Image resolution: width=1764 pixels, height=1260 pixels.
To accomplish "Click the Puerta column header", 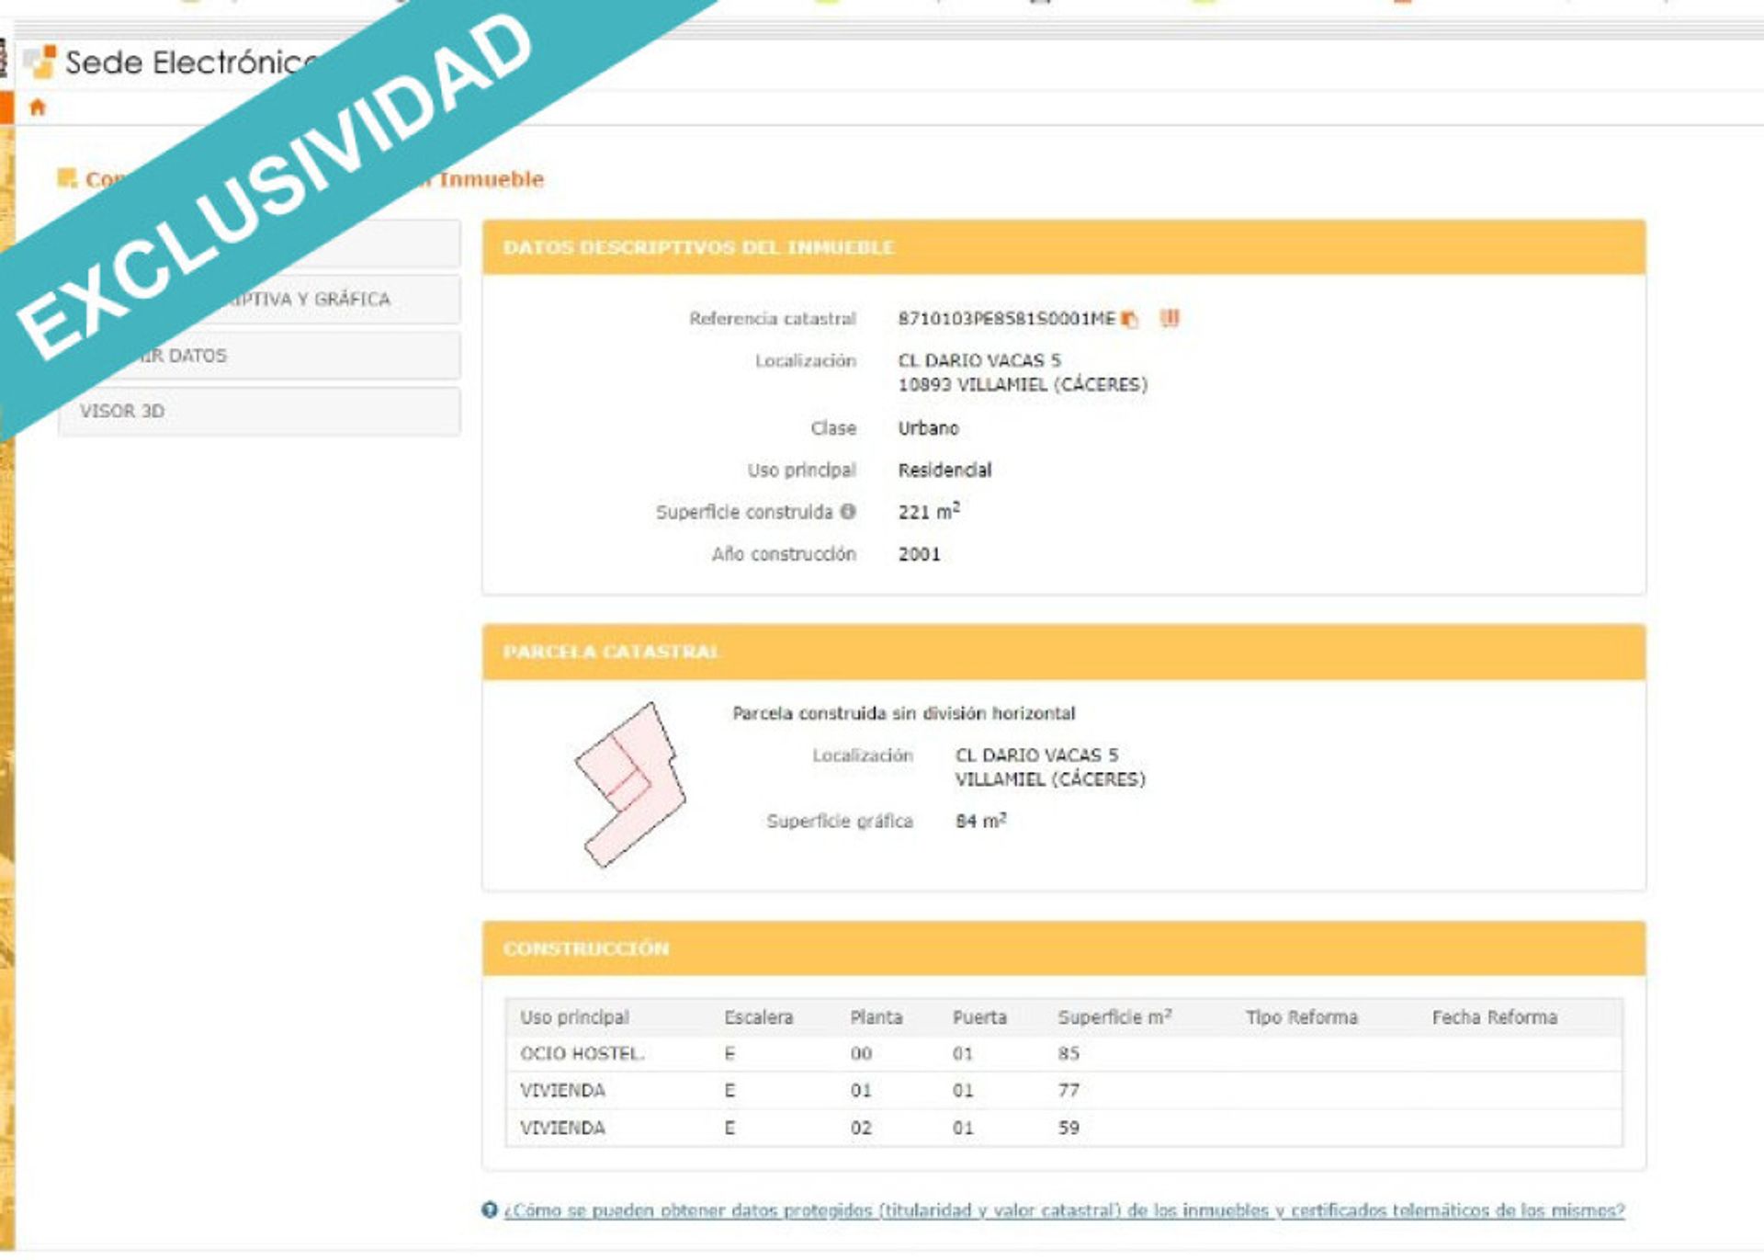I will (x=979, y=1017).
